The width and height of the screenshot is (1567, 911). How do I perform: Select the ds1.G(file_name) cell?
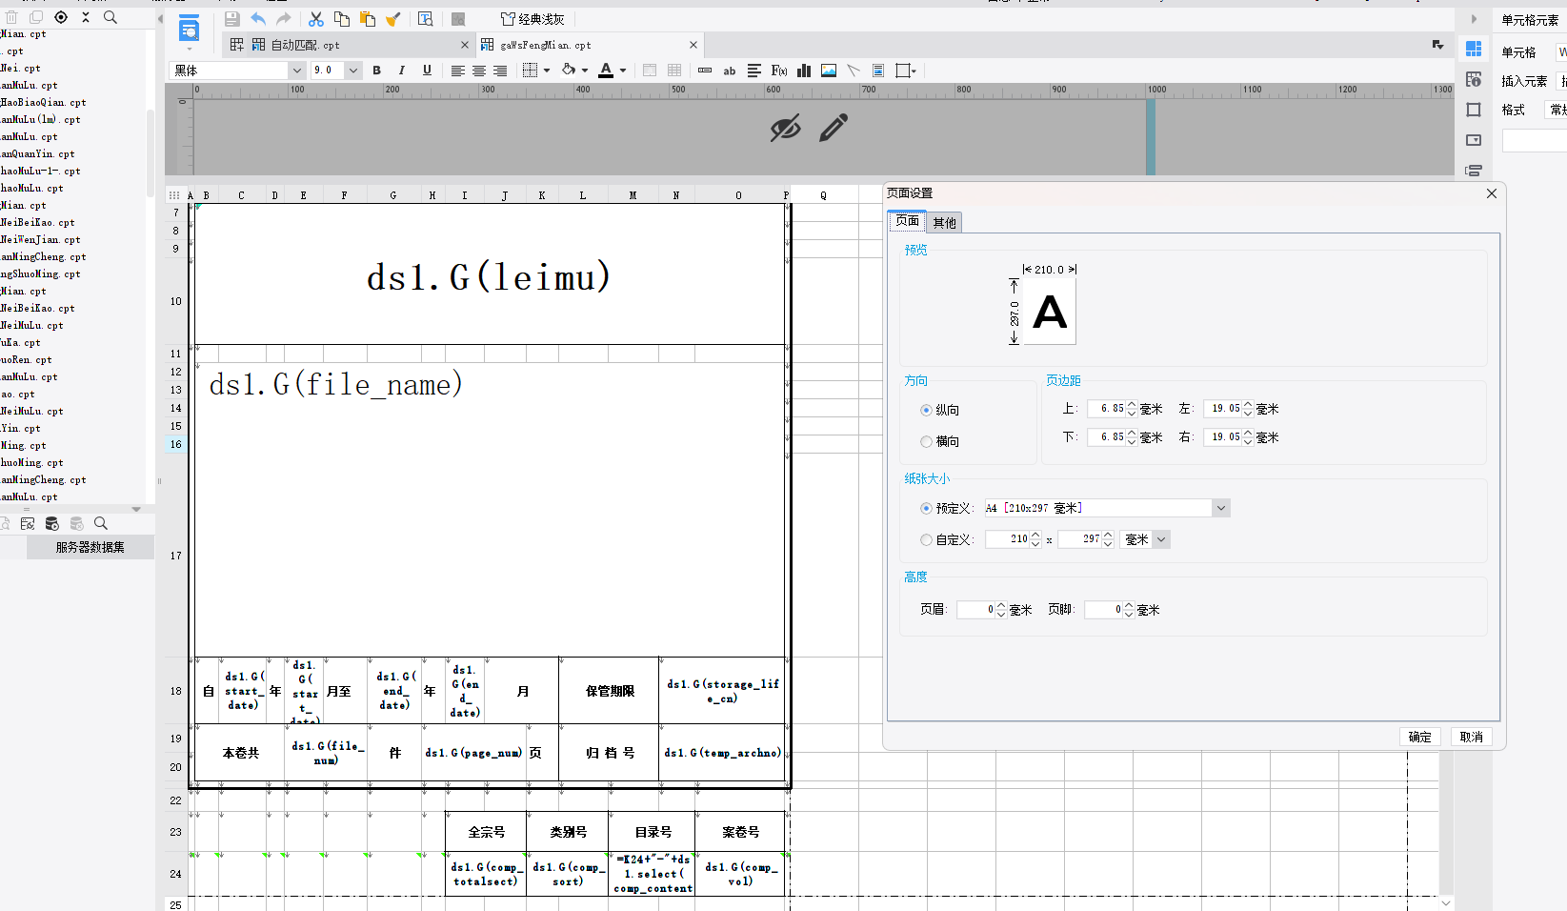[490, 510]
